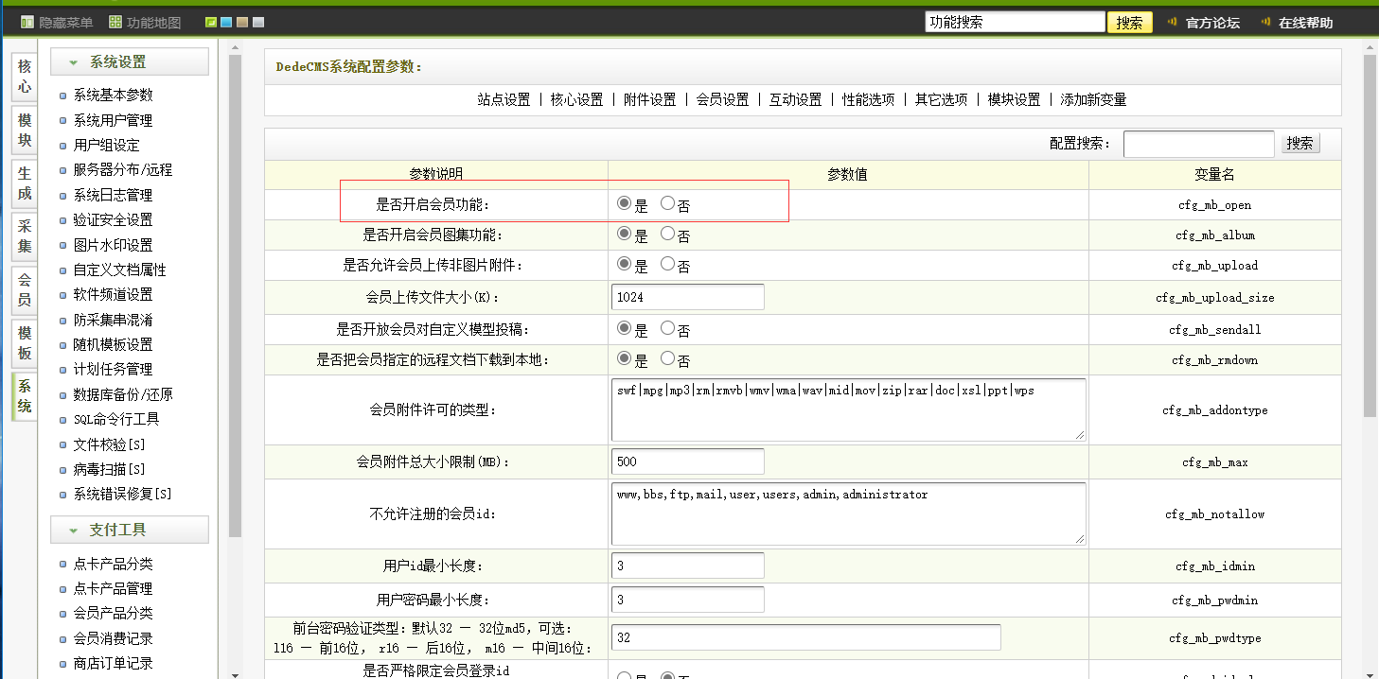Select the blue theme color swatch
Image resolution: width=1379 pixels, height=679 pixels.
click(x=226, y=22)
